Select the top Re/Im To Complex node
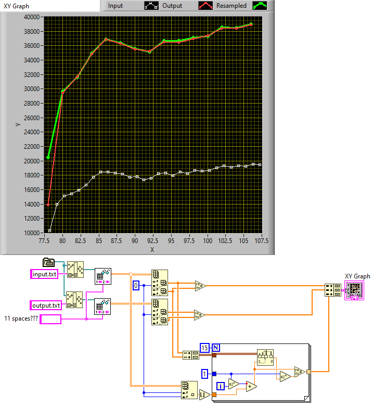This screenshot has width=373, height=408. (200, 286)
